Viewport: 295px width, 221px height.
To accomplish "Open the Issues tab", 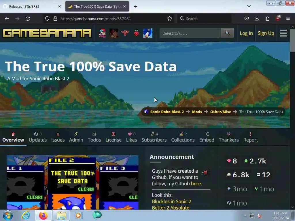I will click(x=58, y=137).
